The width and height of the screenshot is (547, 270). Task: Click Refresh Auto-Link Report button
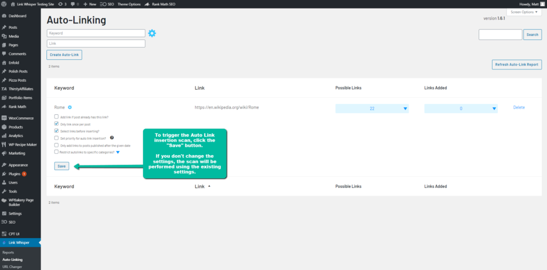(517, 65)
